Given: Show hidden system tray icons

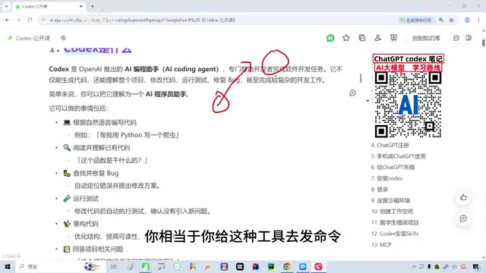Looking at the screenshot, I should pyautogui.click(x=414, y=266).
